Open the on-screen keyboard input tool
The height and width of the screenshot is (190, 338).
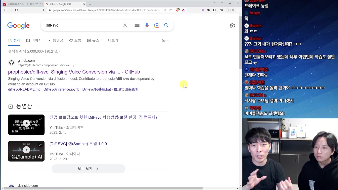[x=137, y=25]
